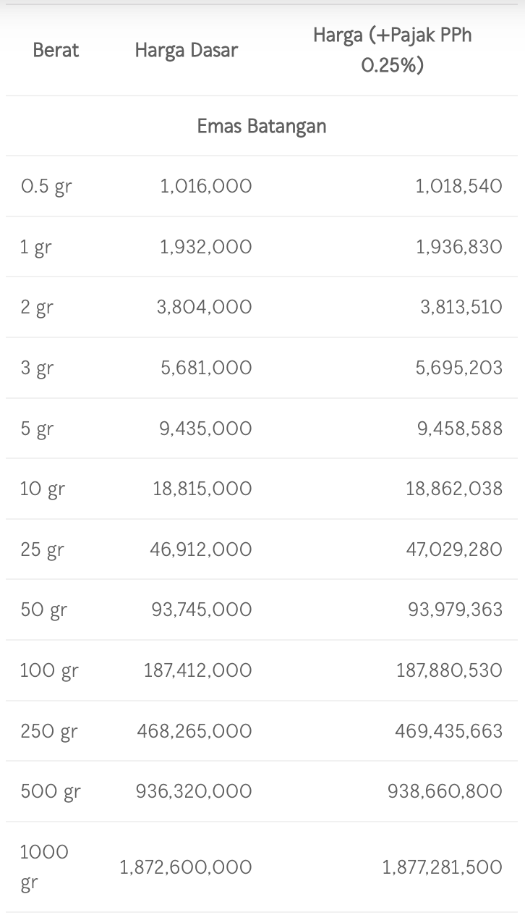Screen dimensions: 525x915
Task: Click the 1000 gr weight cell
Action: [44, 866]
